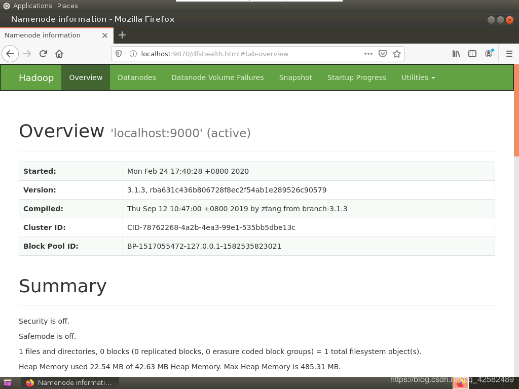Open page actions three-dot menu
The width and height of the screenshot is (519, 389).
point(368,54)
